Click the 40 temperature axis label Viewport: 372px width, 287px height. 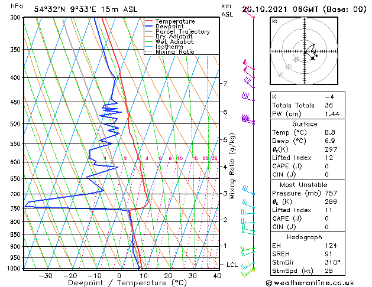tap(217, 276)
